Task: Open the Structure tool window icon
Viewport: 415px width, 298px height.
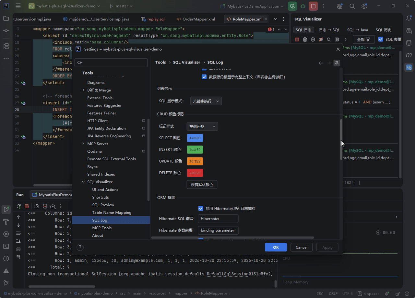Action: 6,46
